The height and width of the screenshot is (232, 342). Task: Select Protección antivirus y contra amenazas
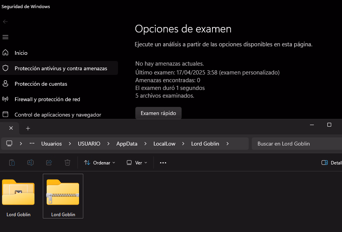pyautogui.click(x=61, y=68)
